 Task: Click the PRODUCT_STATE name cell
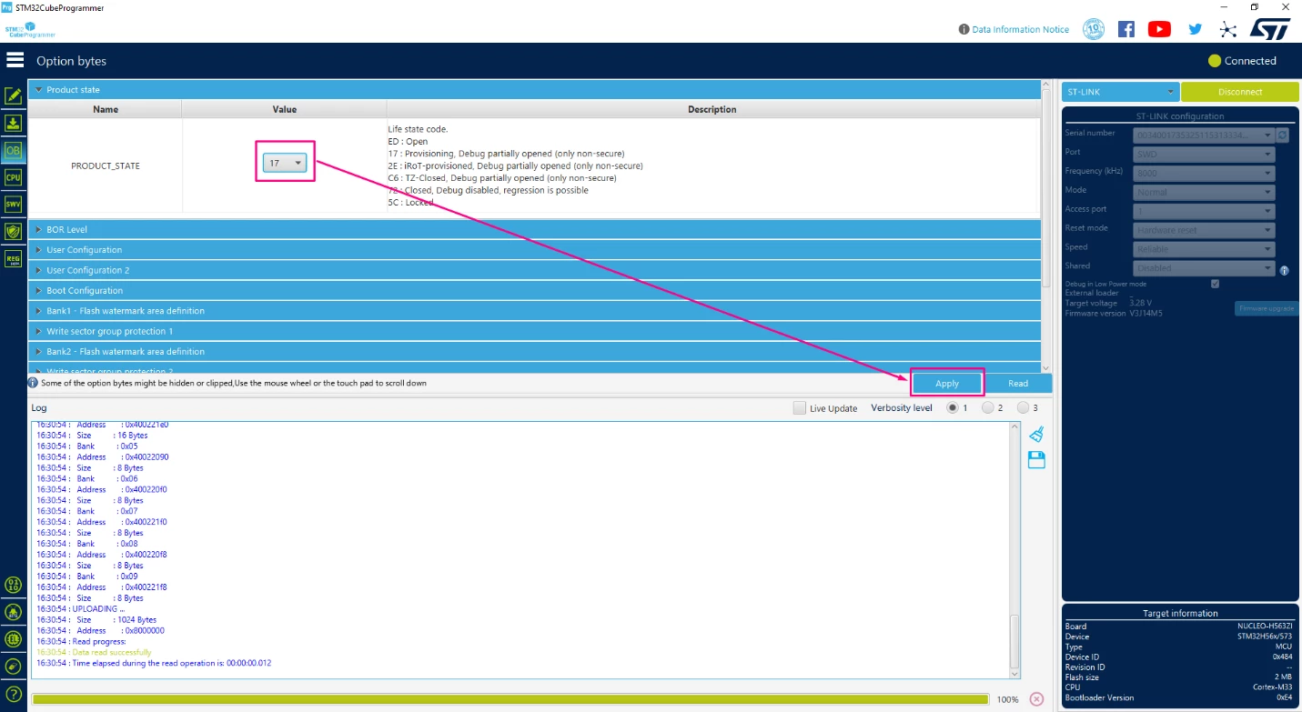click(106, 165)
